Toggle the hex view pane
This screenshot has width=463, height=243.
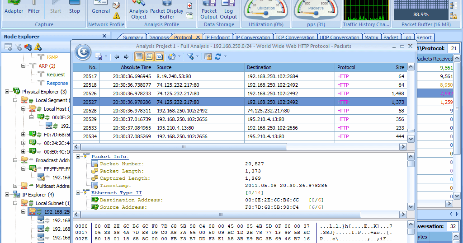(159, 56)
